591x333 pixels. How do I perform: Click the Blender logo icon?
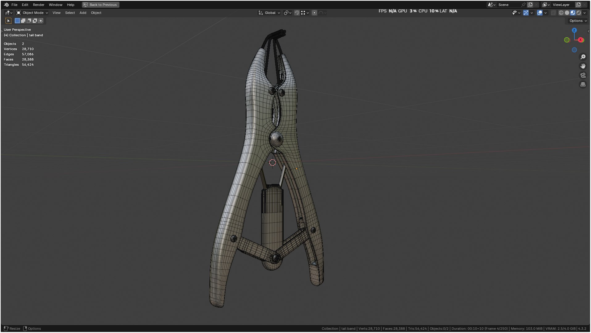coord(6,5)
